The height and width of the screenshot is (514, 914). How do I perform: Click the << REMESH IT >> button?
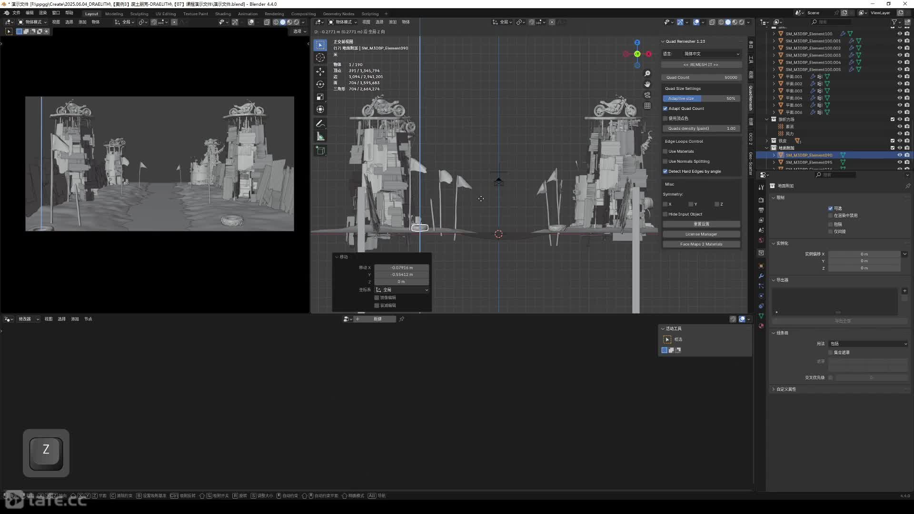(701, 65)
